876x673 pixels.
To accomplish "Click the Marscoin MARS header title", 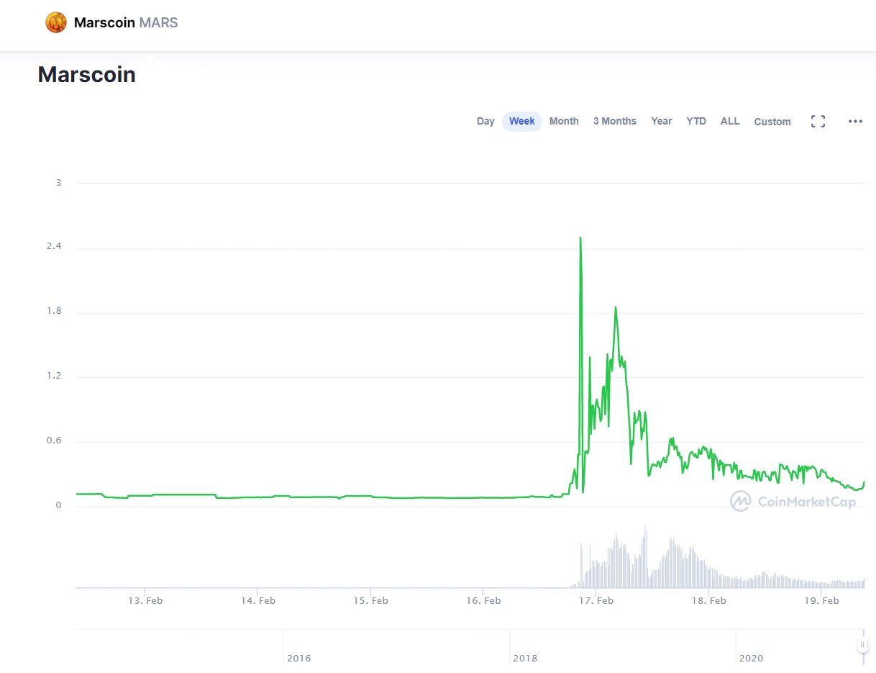I will (126, 23).
